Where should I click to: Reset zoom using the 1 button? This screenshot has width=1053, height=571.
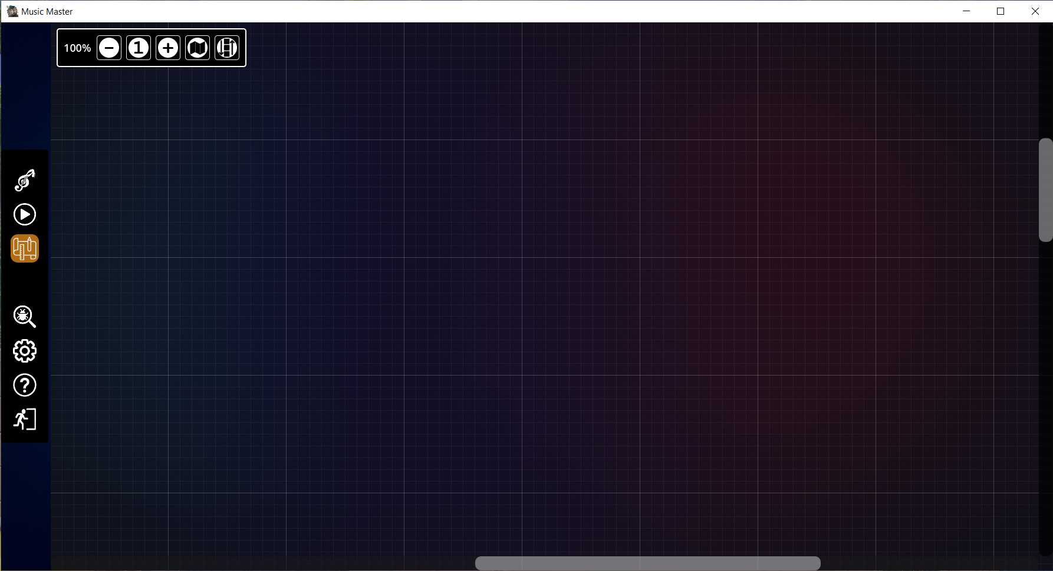point(139,48)
